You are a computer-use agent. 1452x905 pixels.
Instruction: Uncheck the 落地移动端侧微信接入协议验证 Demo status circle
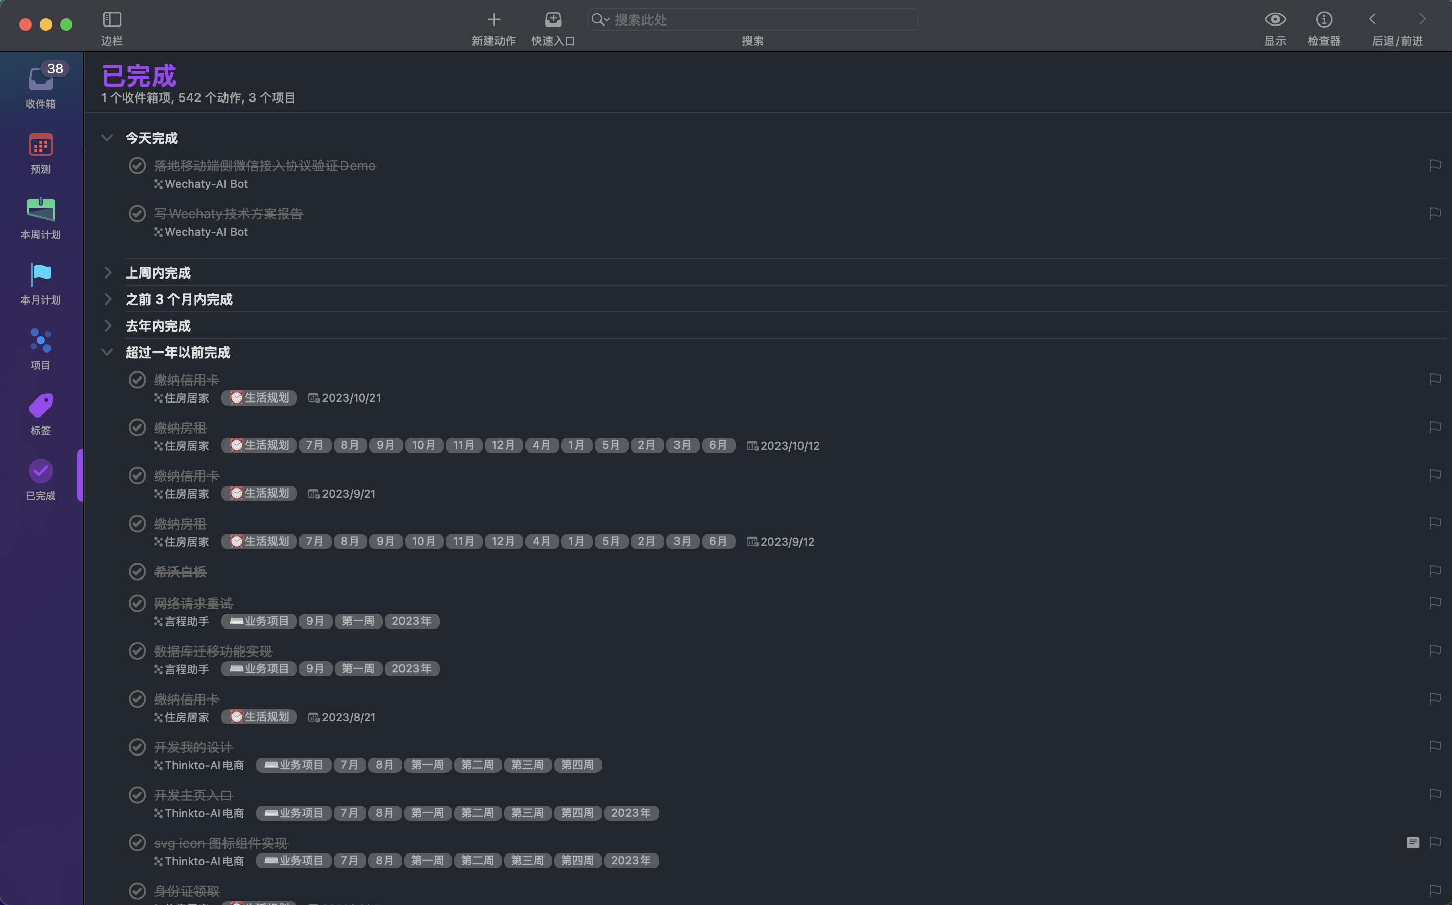click(x=137, y=166)
